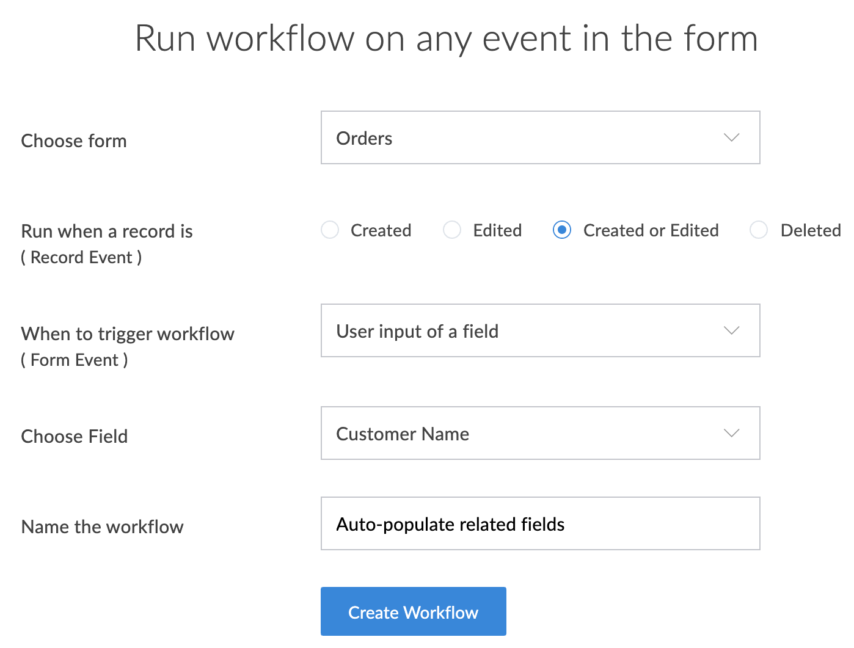This screenshot has width=854, height=648.
Task: Click the 'When to trigger workflow' label
Action: click(128, 334)
